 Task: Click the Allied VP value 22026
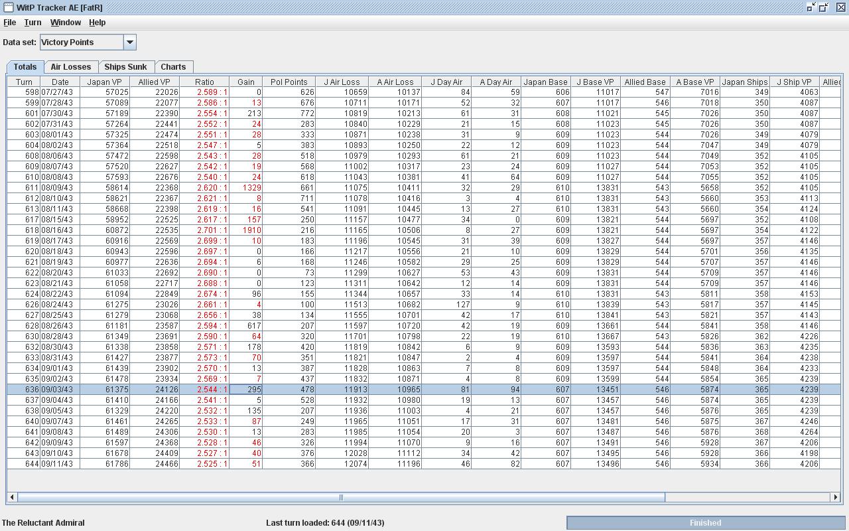tap(154, 92)
